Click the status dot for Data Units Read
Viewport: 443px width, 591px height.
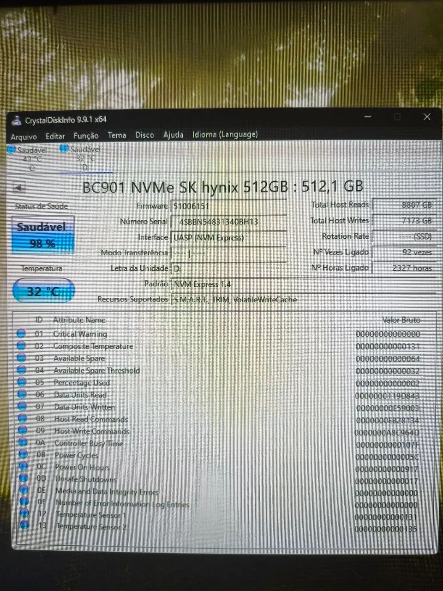(x=22, y=394)
